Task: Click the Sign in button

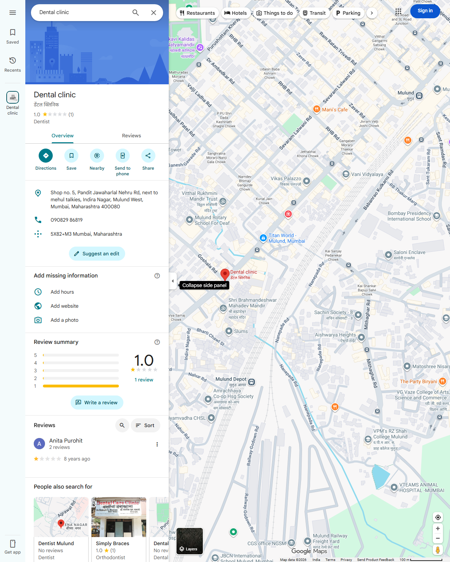Action: [425, 11]
